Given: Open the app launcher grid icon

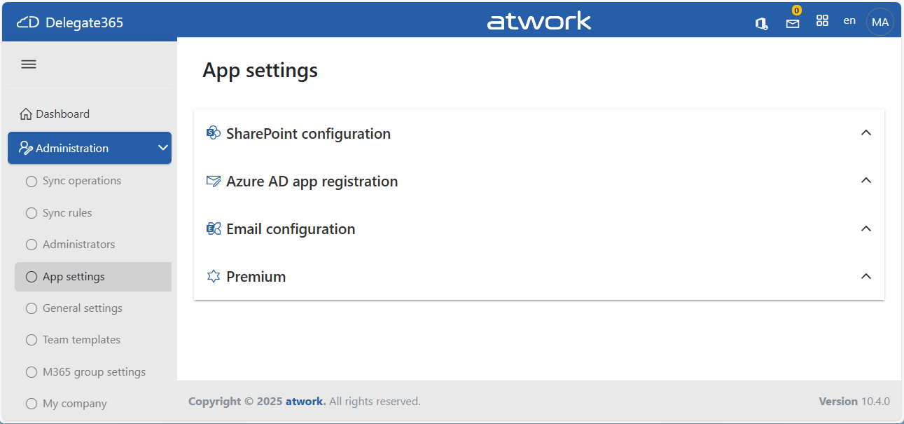Looking at the screenshot, I should (823, 21).
